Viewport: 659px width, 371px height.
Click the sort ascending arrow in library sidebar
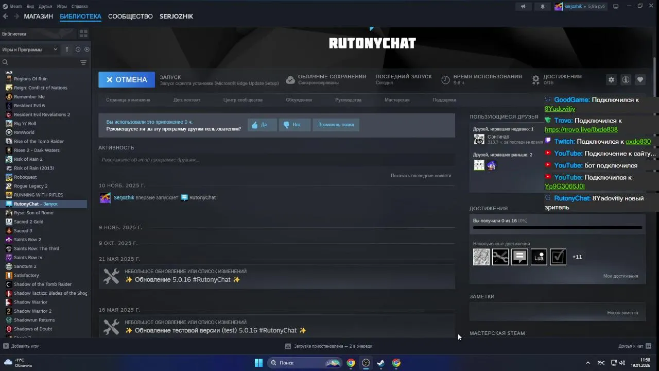[x=67, y=49]
